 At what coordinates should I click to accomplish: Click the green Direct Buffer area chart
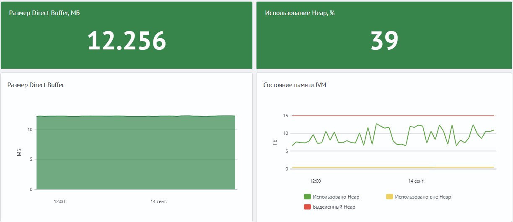(x=136, y=153)
